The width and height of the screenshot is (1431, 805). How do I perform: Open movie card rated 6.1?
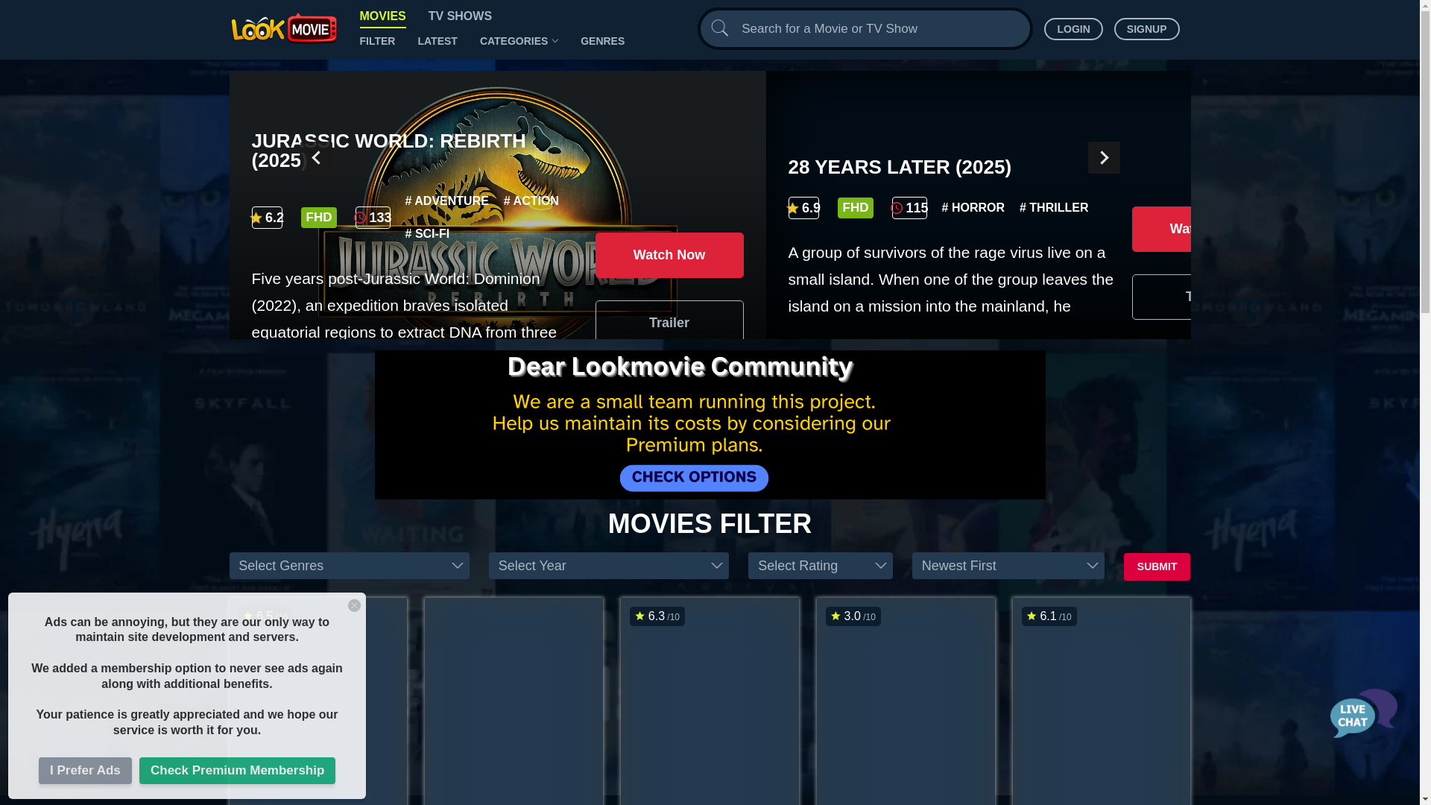coord(1101,701)
